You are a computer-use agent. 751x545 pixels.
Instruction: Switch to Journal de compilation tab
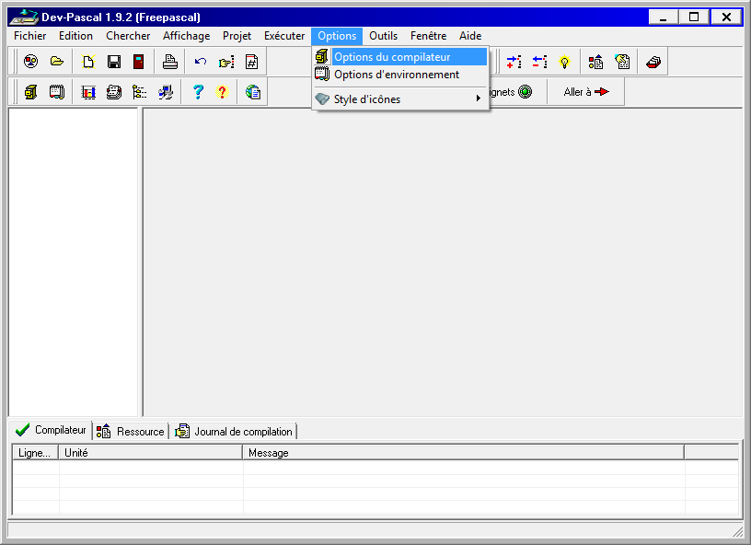point(235,431)
